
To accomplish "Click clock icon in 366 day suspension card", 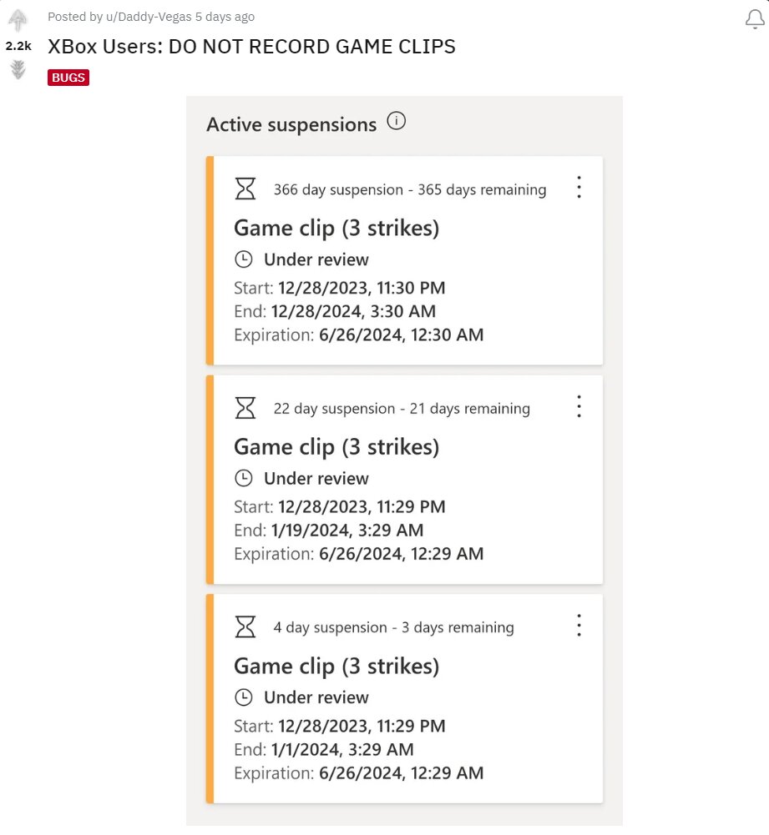I will point(243,259).
